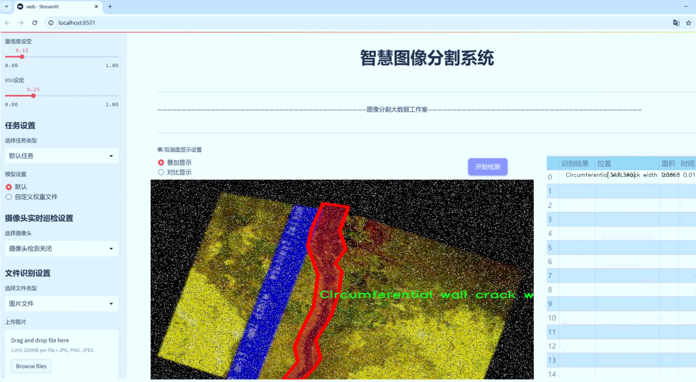Click the site information icon in address bar
This screenshot has width=696, height=382.
[x=51, y=23]
